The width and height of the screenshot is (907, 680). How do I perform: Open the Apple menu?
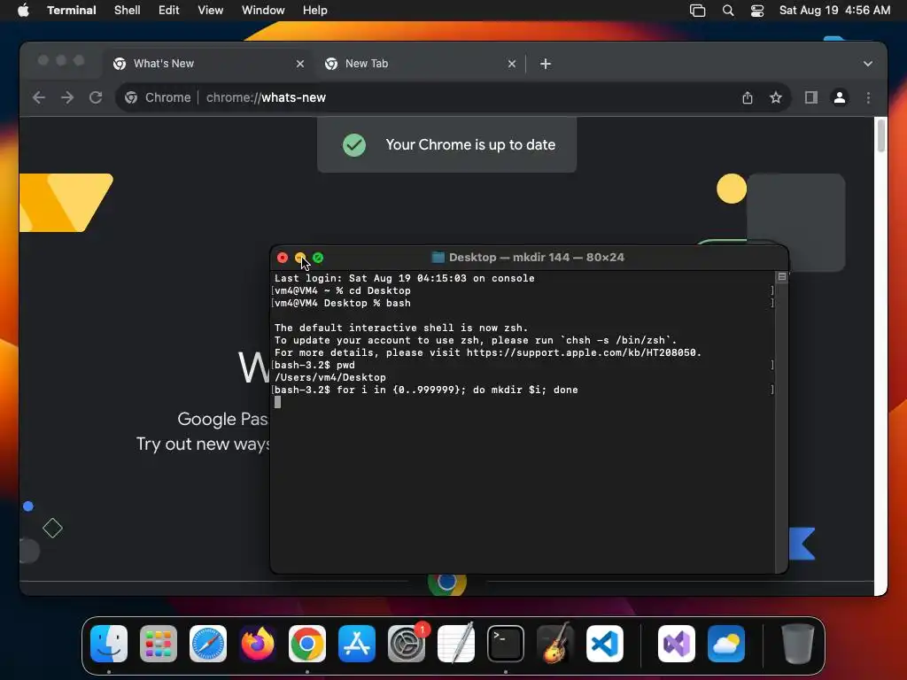click(x=23, y=10)
